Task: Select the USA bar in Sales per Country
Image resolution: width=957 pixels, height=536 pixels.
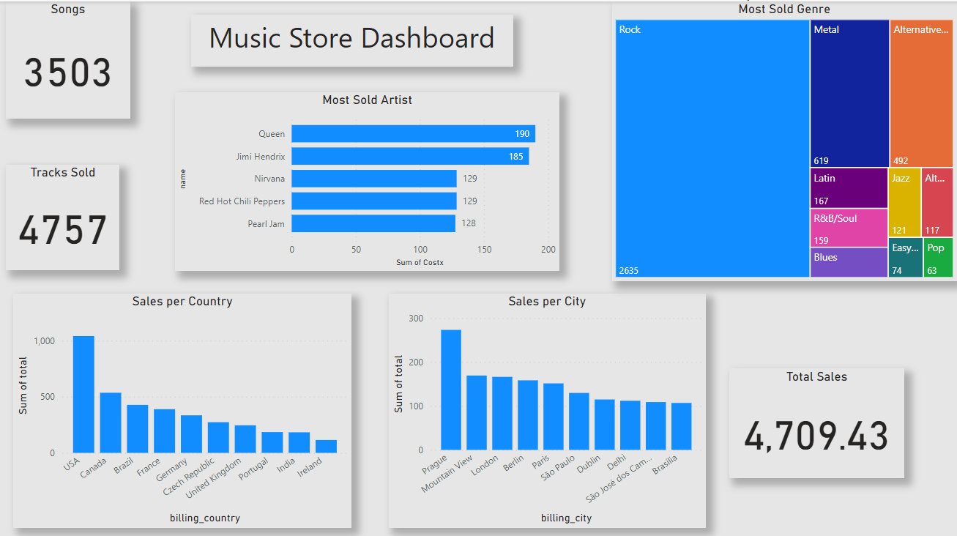Action: pos(83,394)
